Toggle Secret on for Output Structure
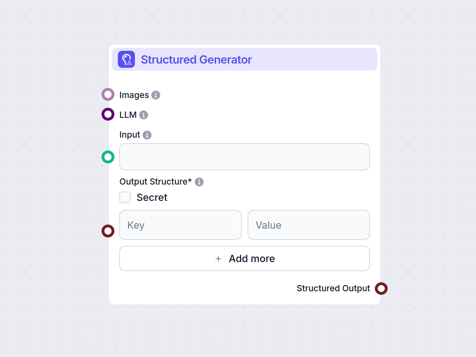 coord(125,197)
